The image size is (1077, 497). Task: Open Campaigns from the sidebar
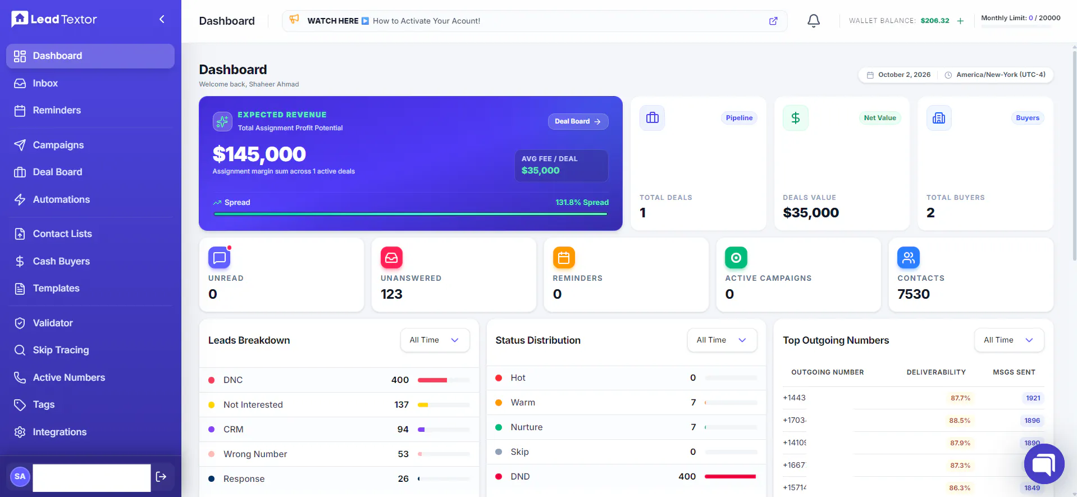coord(90,145)
